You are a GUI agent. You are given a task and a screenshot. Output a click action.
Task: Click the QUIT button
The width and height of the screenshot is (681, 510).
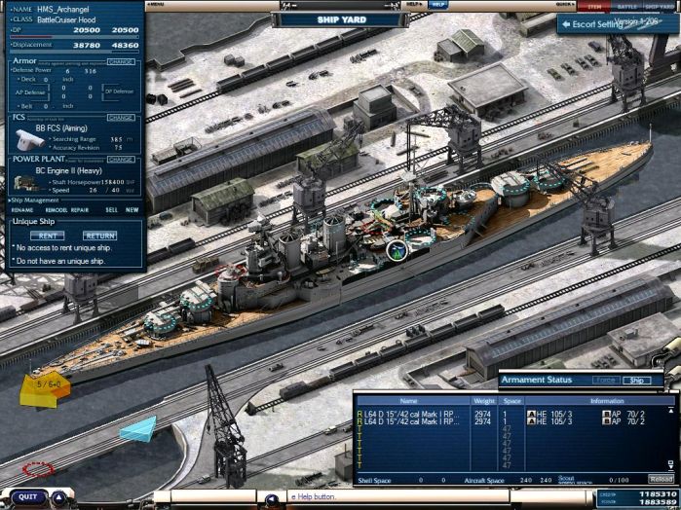[28, 497]
